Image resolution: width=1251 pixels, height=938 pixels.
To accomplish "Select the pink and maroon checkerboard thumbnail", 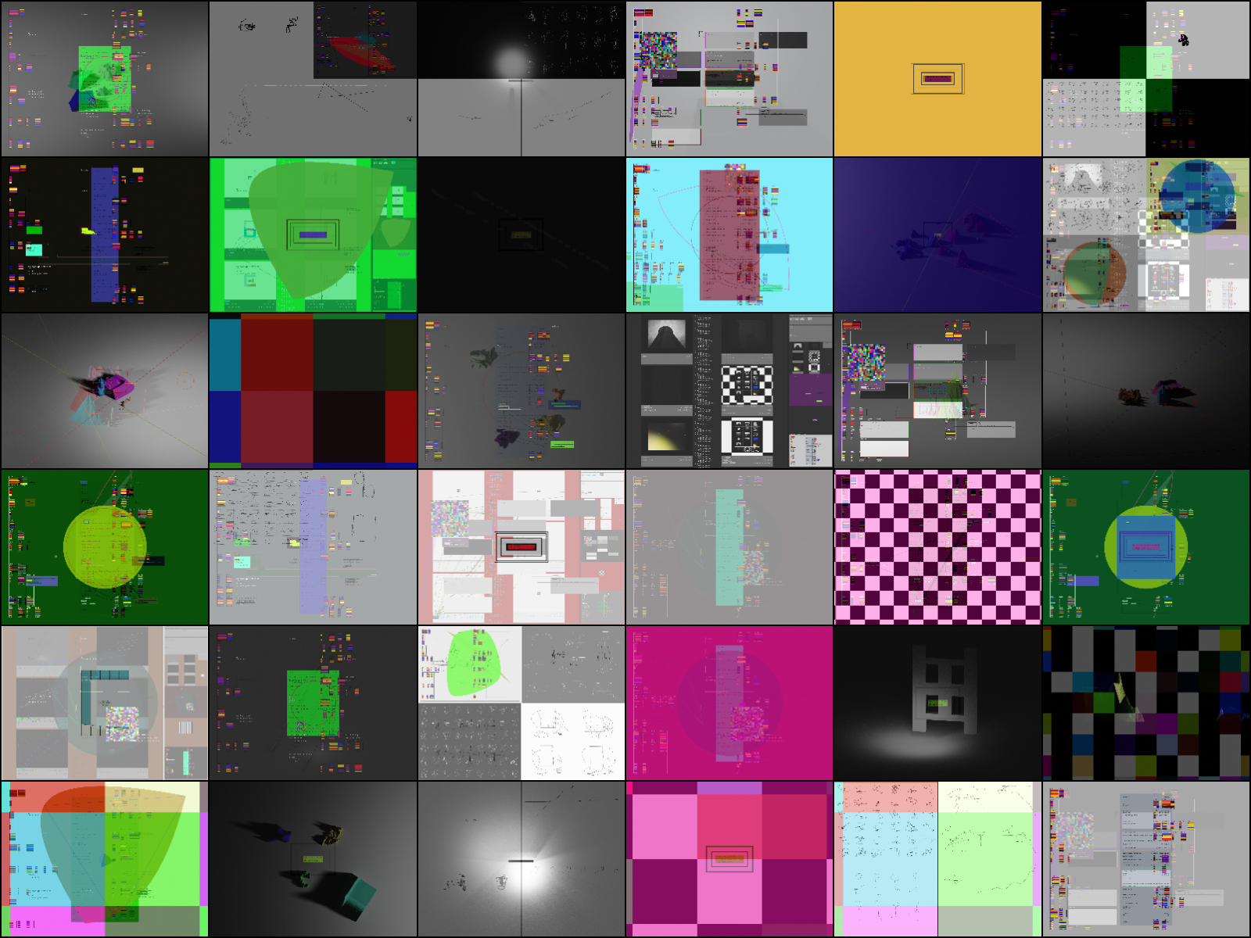I will (x=937, y=547).
